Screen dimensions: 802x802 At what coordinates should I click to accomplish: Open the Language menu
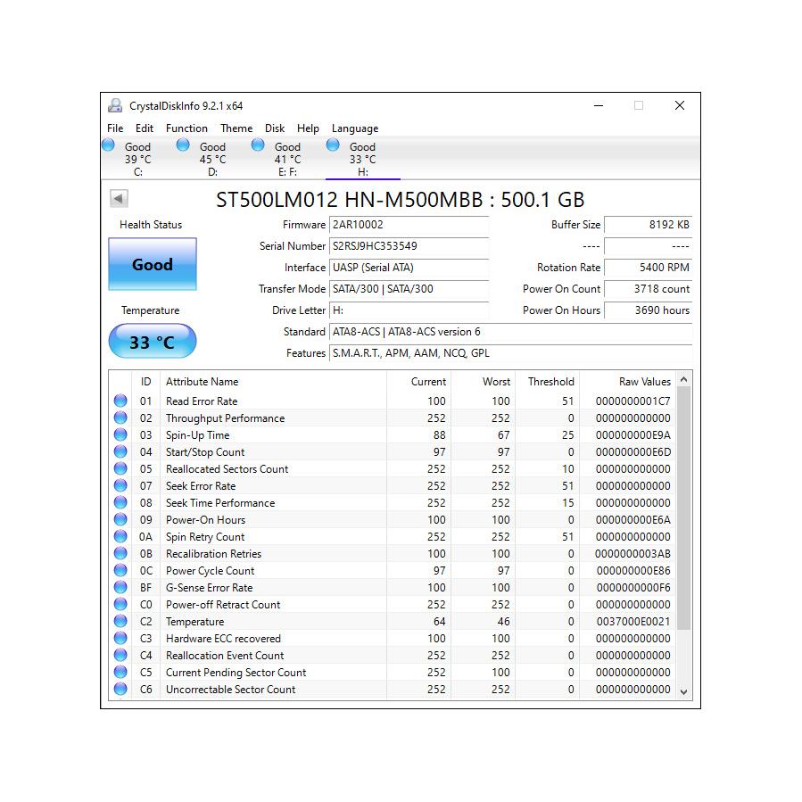coord(354,128)
